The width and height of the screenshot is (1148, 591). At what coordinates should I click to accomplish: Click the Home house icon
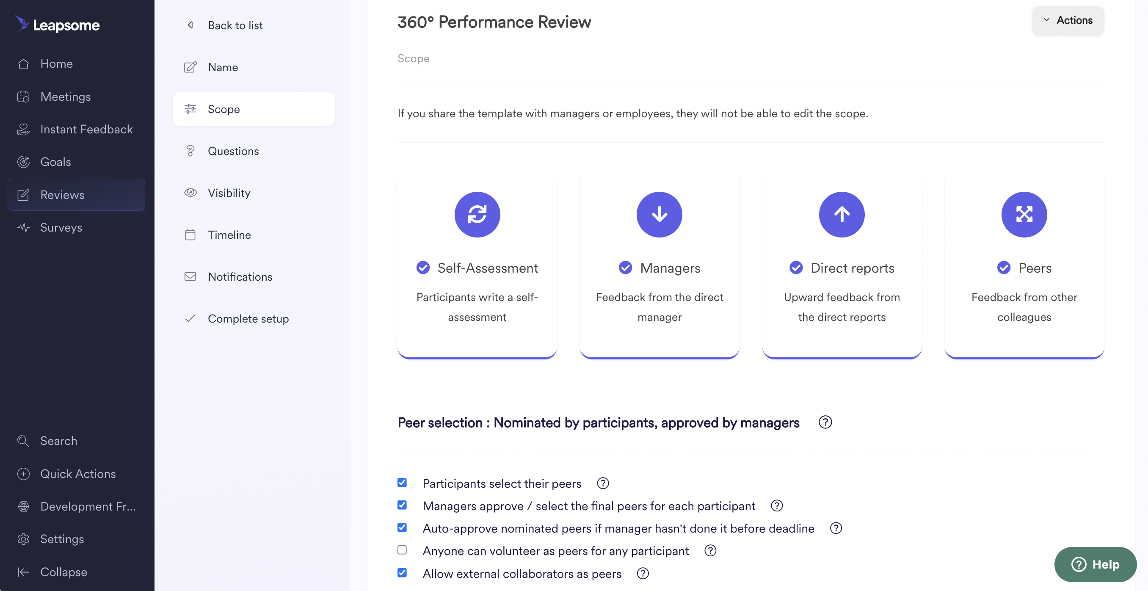tap(23, 64)
